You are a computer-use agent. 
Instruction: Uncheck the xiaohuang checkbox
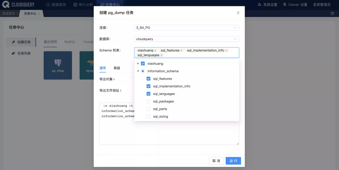click(143, 63)
